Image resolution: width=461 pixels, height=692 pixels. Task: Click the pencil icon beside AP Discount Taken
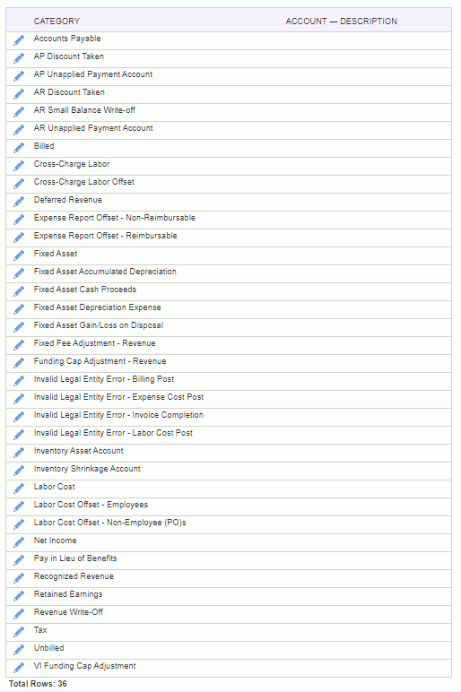pyautogui.click(x=19, y=58)
